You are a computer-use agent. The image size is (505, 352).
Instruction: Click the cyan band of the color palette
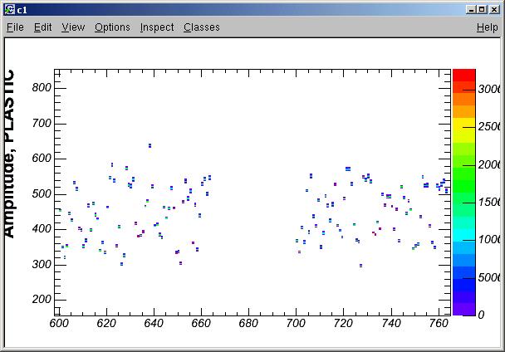pos(464,235)
